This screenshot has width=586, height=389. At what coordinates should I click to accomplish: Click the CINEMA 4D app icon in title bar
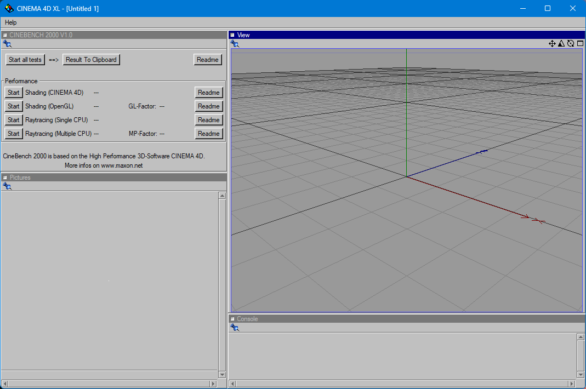(9, 9)
